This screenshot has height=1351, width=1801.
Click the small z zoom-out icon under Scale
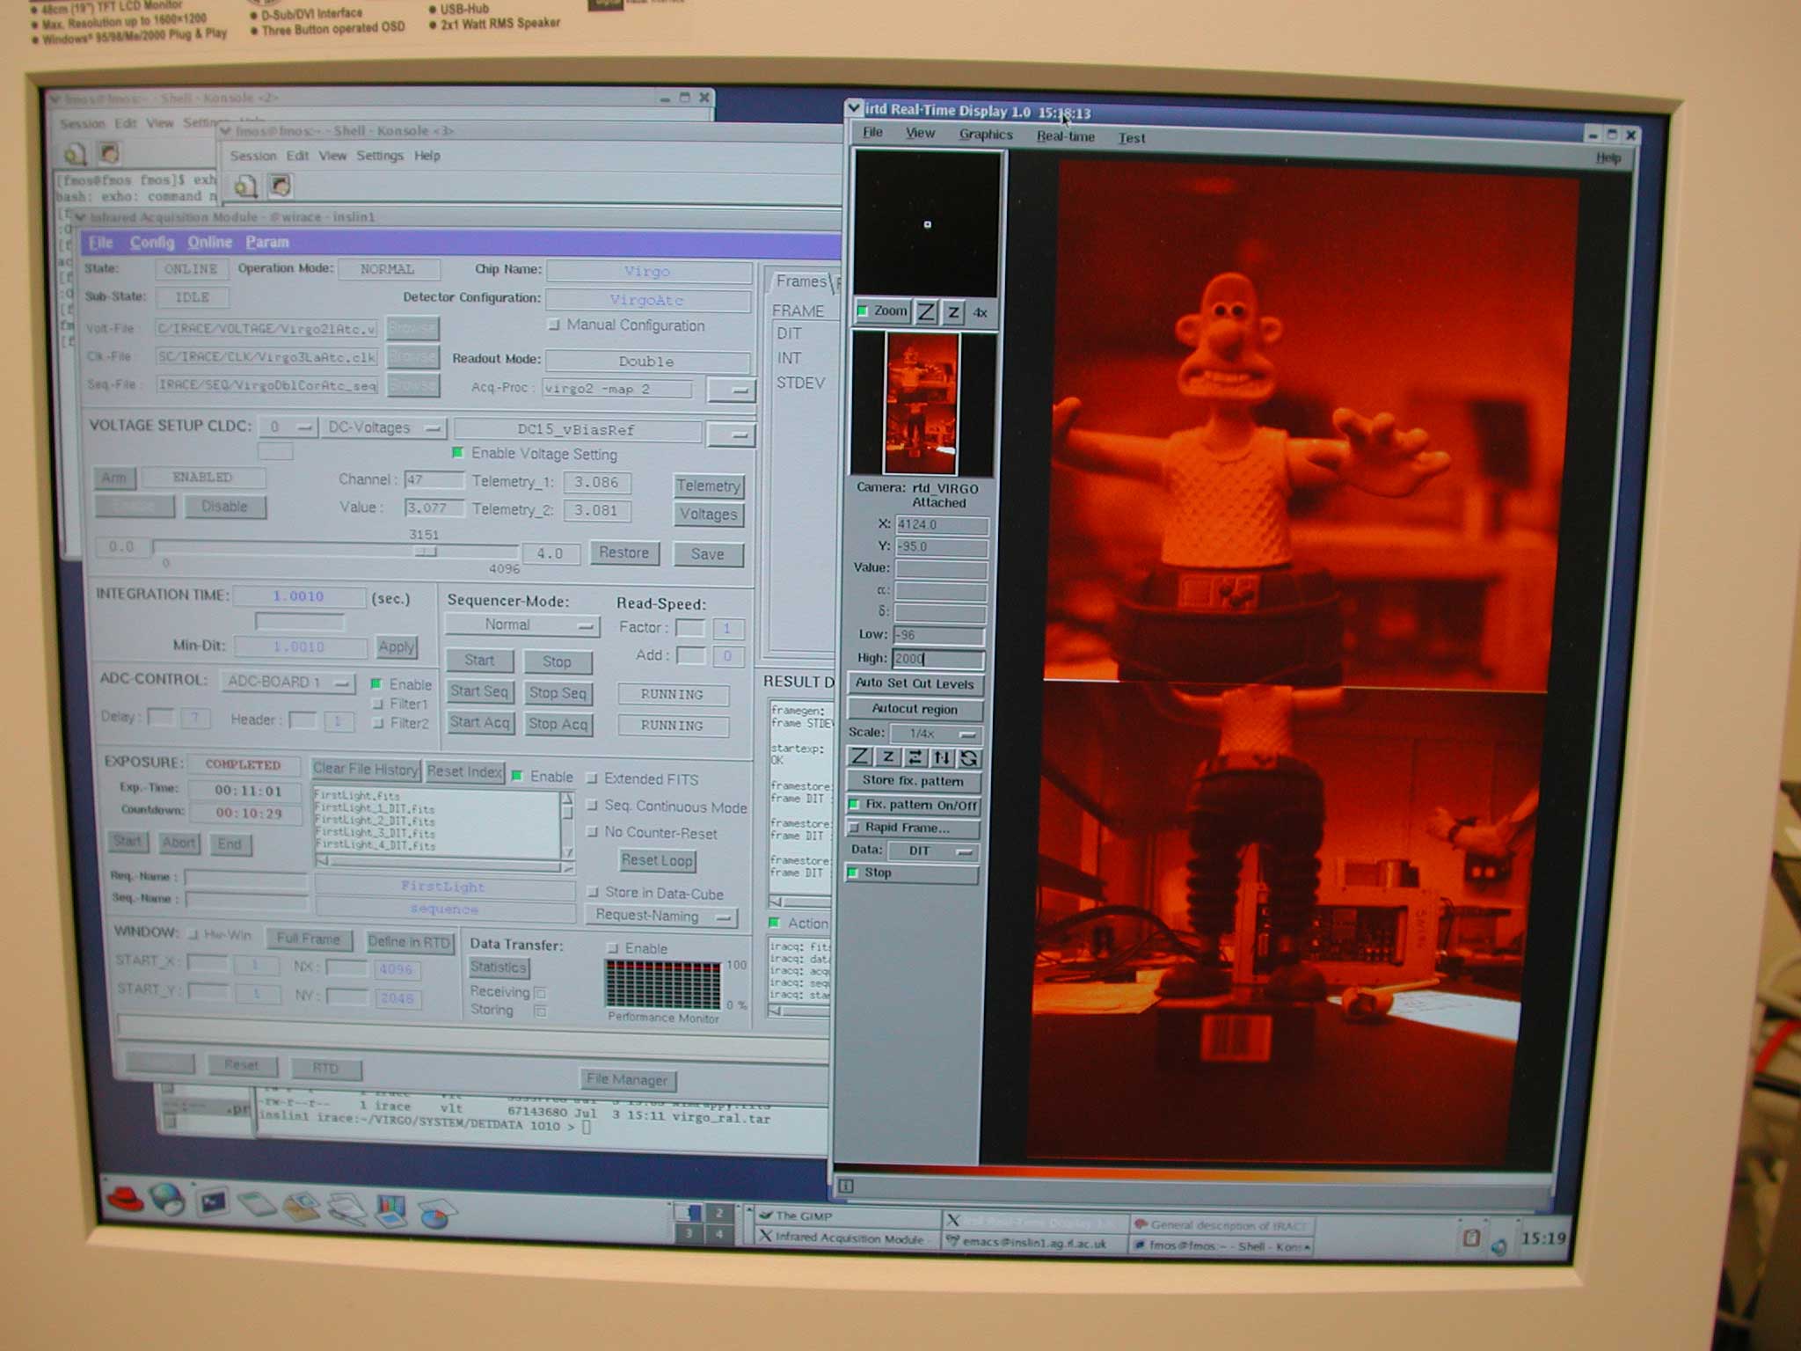pos(888,756)
